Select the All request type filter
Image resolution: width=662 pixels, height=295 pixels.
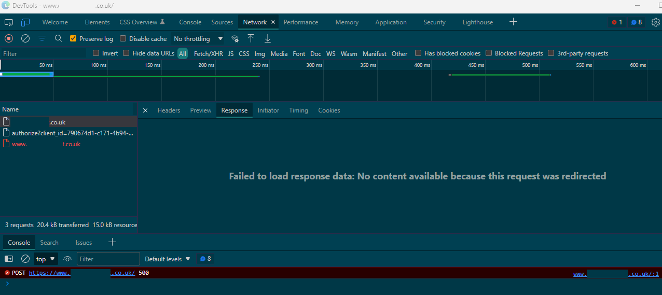pyautogui.click(x=183, y=53)
